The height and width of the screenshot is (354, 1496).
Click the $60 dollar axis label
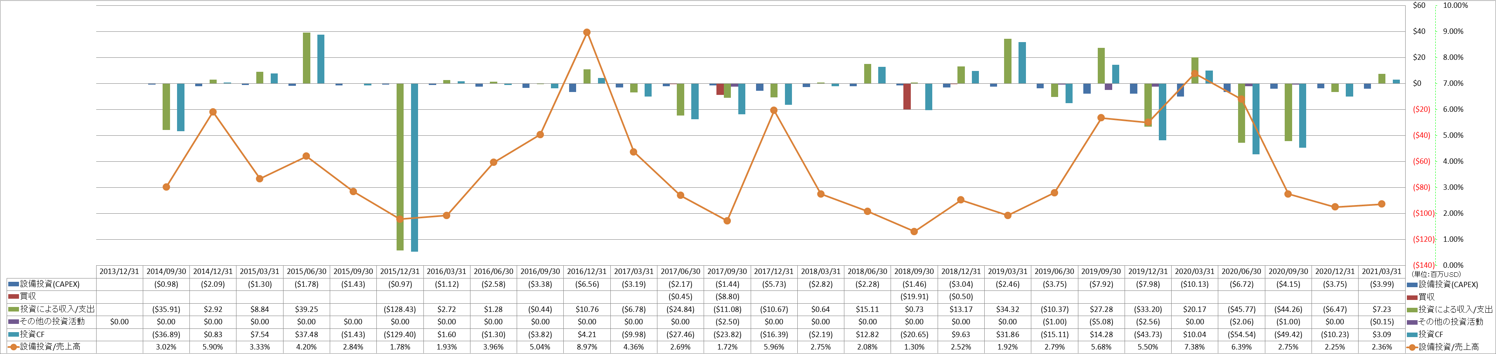click(x=1419, y=5)
